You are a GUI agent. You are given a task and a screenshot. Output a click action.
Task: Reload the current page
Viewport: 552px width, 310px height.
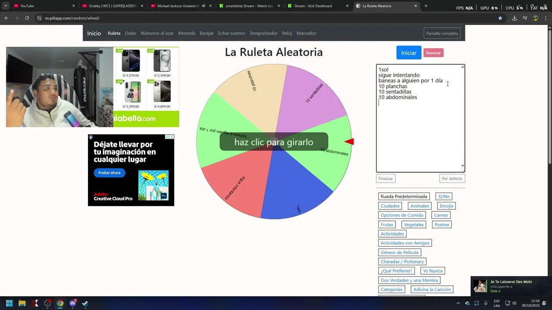[x=27, y=18]
